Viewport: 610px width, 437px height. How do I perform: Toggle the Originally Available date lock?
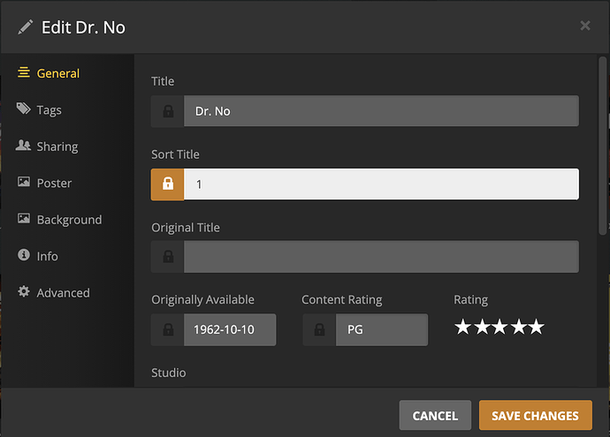coord(168,330)
